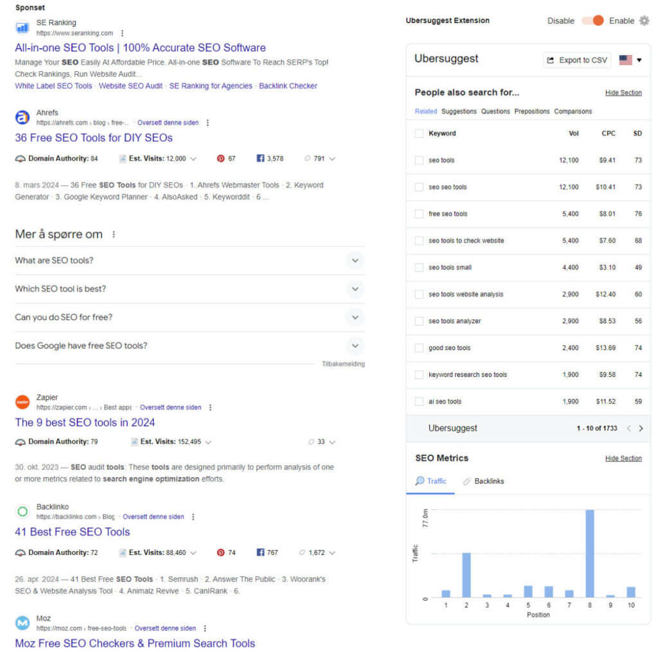Hide the SEO Metrics section
658x652 pixels.
click(623, 459)
